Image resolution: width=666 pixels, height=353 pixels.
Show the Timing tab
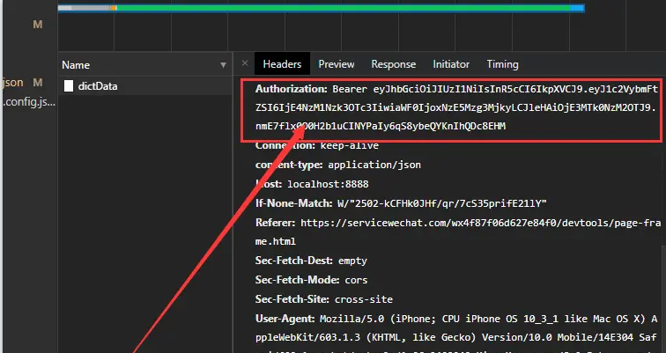tap(502, 64)
